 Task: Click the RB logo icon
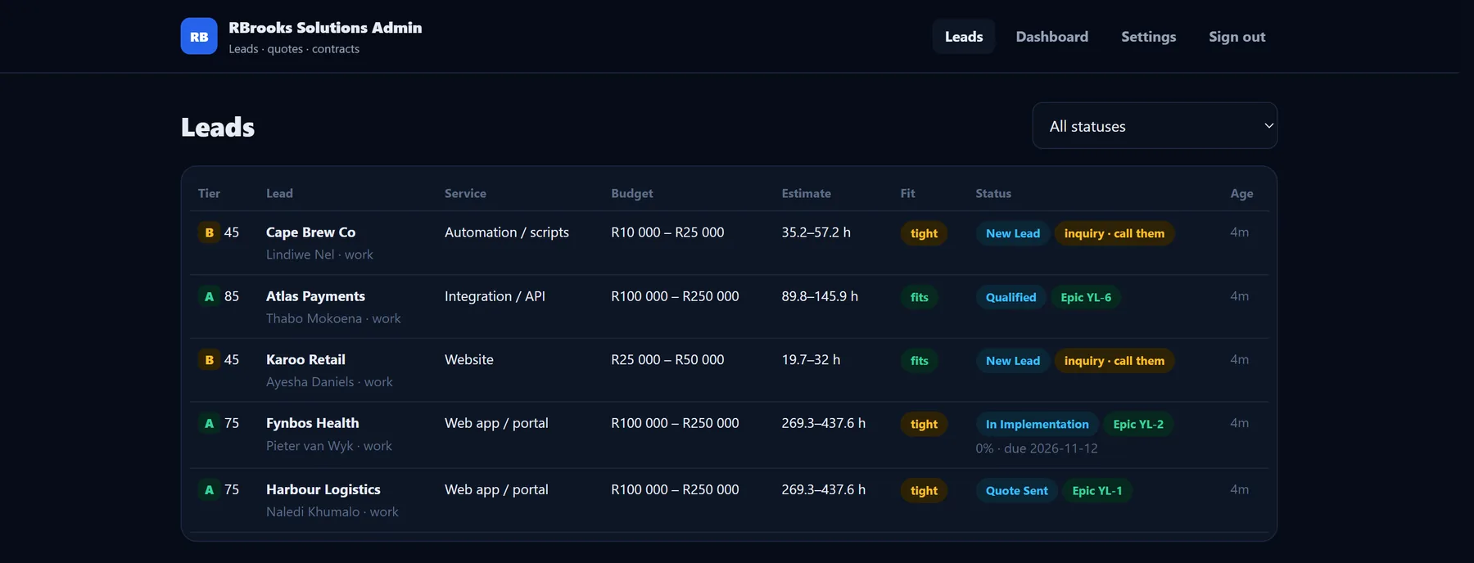[x=199, y=36]
